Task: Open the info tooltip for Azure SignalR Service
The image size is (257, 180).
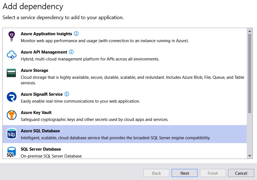Action: point(67,94)
